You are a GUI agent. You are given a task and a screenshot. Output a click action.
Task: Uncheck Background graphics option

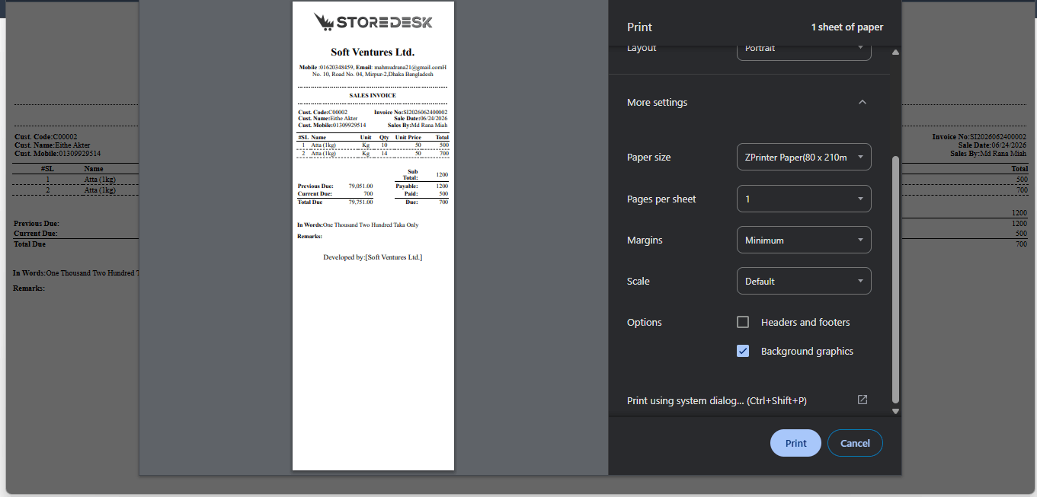click(x=743, y=351)
